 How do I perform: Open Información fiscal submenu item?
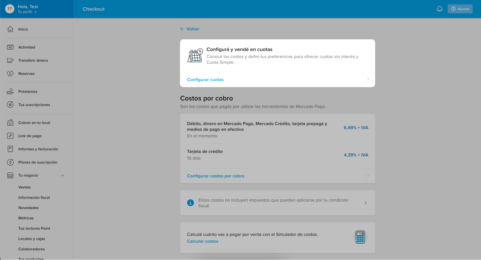pos(34,197)
